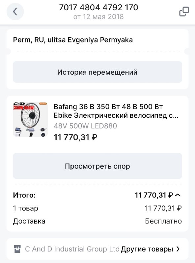
Task: Tap the back arrow icon
Action: [15, 12]
